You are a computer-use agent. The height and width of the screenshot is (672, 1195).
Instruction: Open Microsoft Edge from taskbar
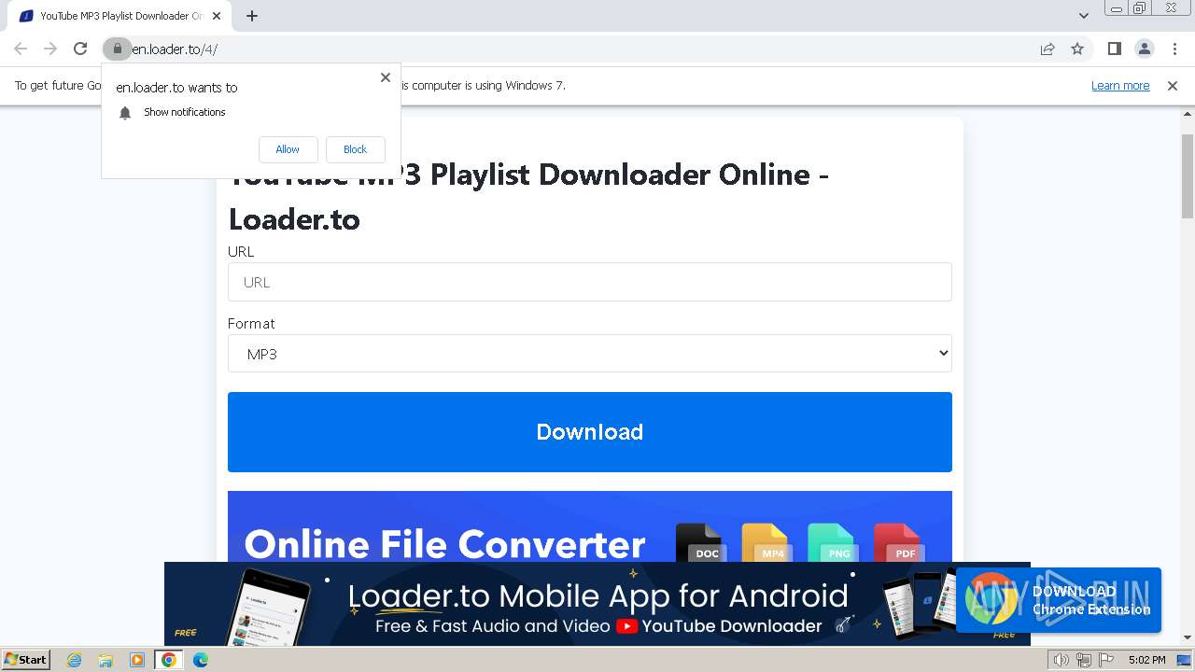tap(201, 660)
